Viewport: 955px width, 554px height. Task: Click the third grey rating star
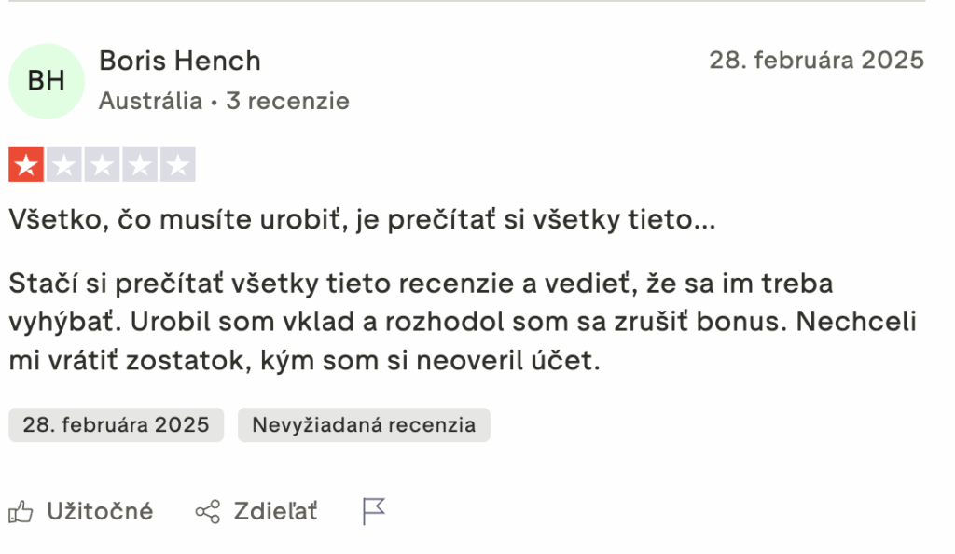point(102,165)
